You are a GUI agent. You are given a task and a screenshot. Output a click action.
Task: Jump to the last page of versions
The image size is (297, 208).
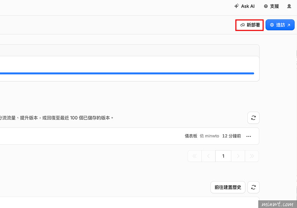(x=252, y=156)
